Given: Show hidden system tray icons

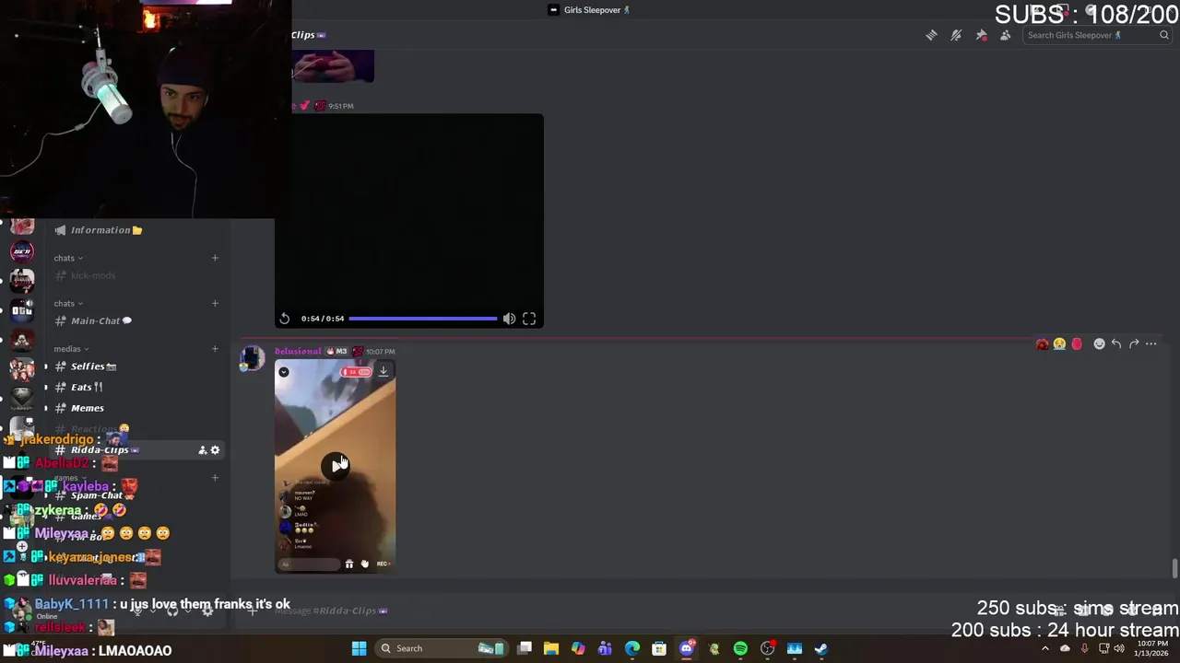Looking at the screenshot, I should [x=1045, y=648].
